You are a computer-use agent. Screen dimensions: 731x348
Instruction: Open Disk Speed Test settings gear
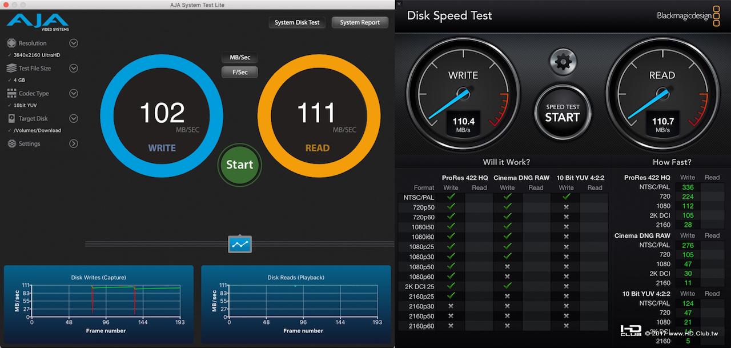pos(563,62)
